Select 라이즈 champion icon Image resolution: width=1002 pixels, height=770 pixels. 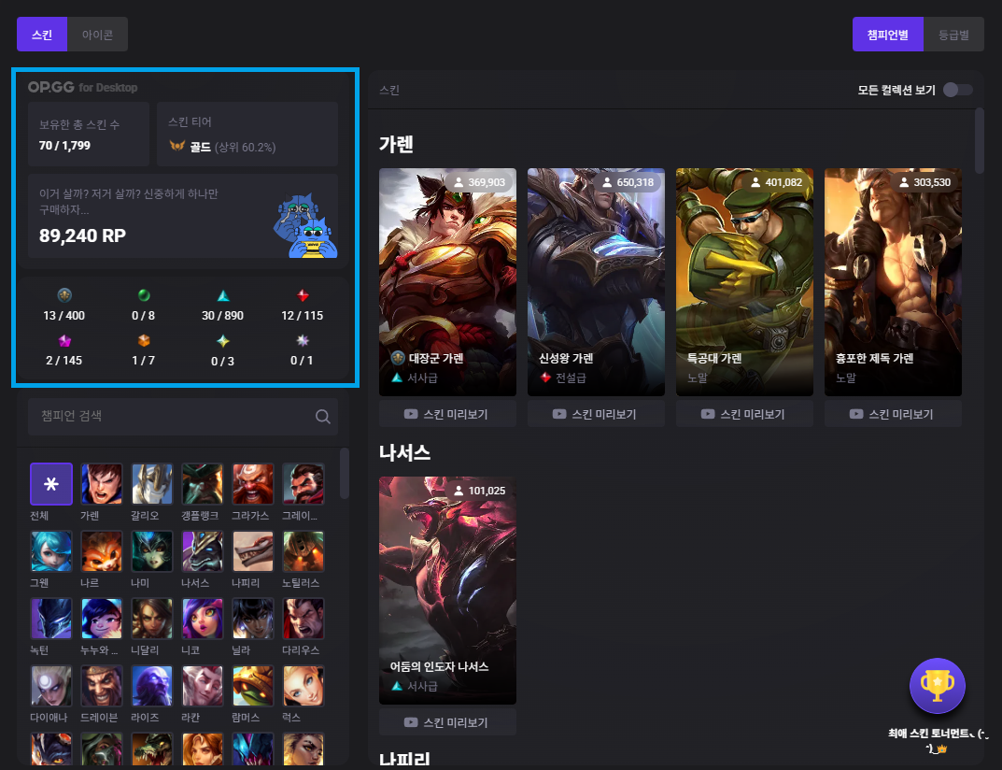(152, 686)
